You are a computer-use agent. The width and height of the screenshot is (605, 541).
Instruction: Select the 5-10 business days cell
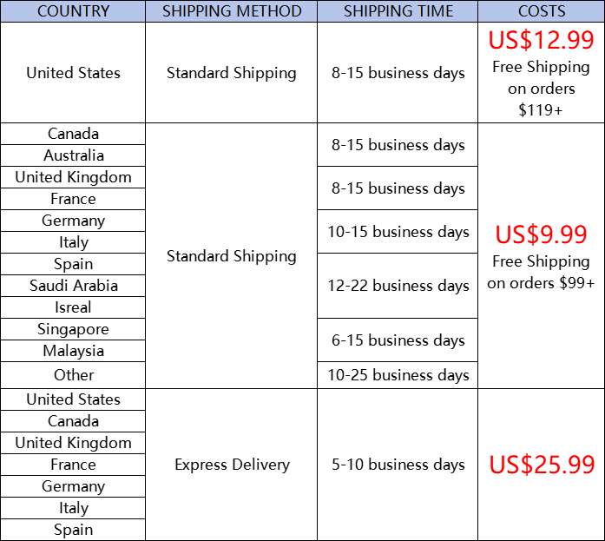pyautogui.click(x=398, y=465)
